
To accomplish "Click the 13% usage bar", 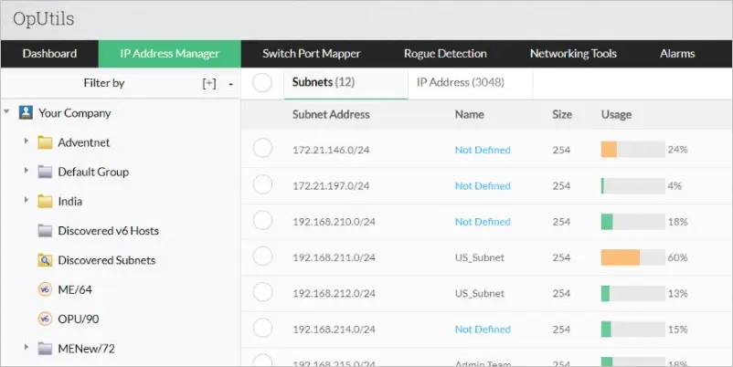I will tap(633, 293).
